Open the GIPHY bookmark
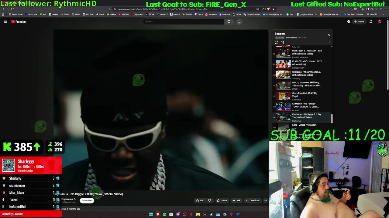 coord(237,14)
